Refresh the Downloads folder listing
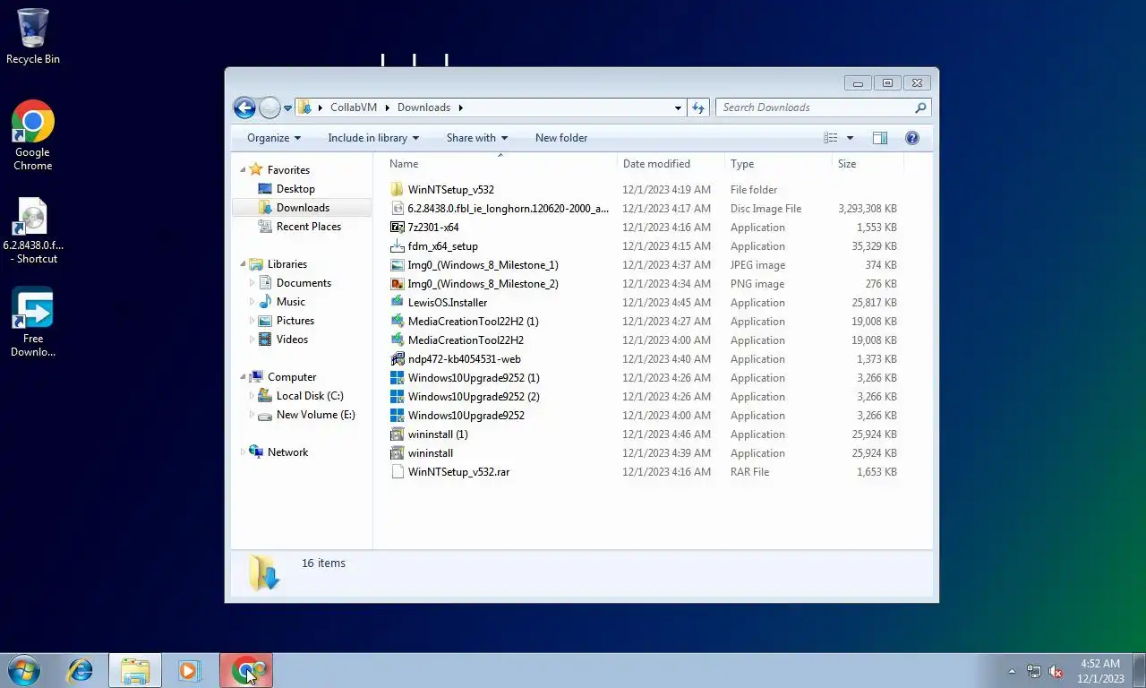1146x688 pixels. tap(699, 107)
